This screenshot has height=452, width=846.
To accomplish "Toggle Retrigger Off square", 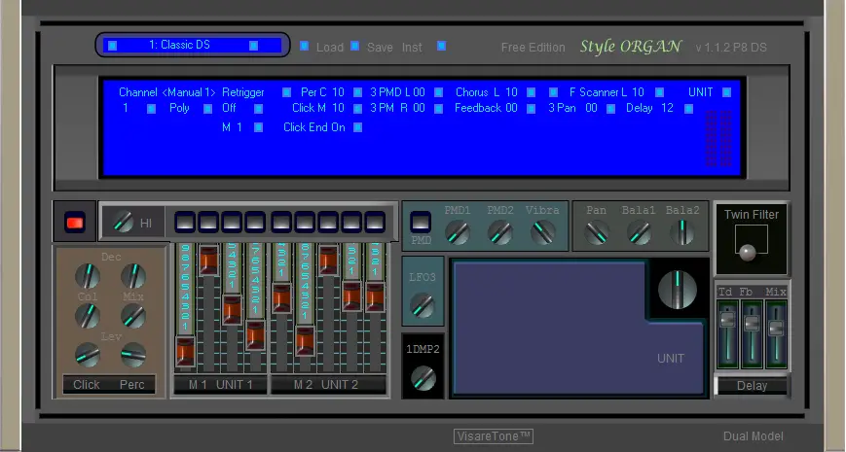I will (x=258, y=109).
